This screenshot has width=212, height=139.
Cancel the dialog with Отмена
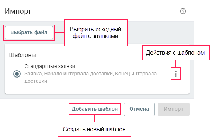(x=139, y=109)
